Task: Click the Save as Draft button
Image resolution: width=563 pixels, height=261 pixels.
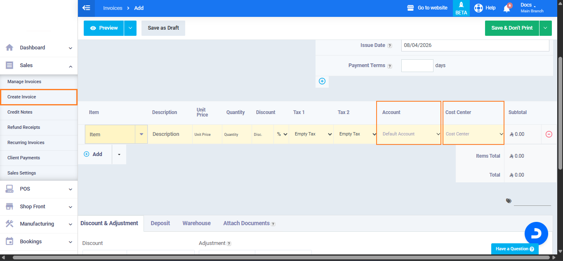Action: coord(163,28)
